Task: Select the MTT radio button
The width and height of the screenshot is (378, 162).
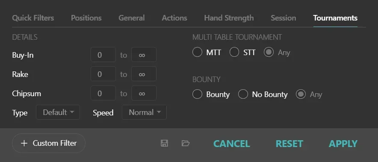Action: tap(197, 52)
